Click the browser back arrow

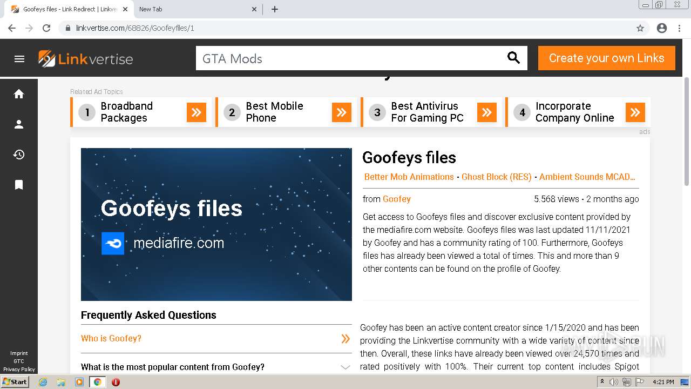(12, 28)
